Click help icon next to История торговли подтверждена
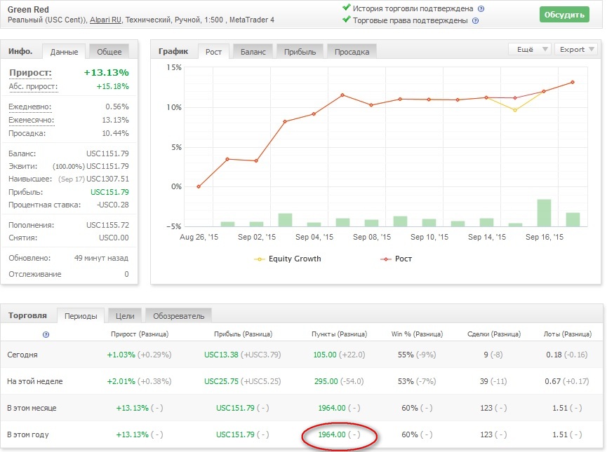The image size is (607, 452). click(481, 9)
